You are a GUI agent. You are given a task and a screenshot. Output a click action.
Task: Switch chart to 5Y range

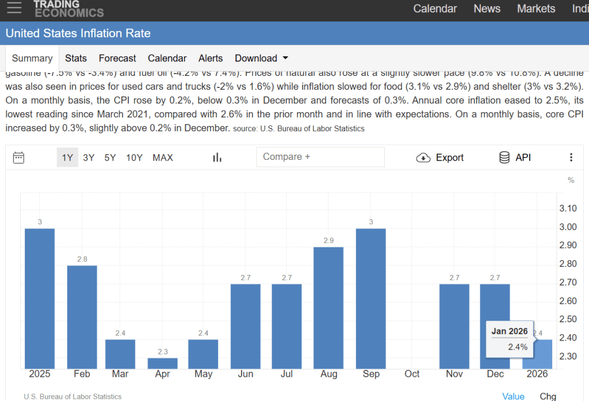[110, 158]
